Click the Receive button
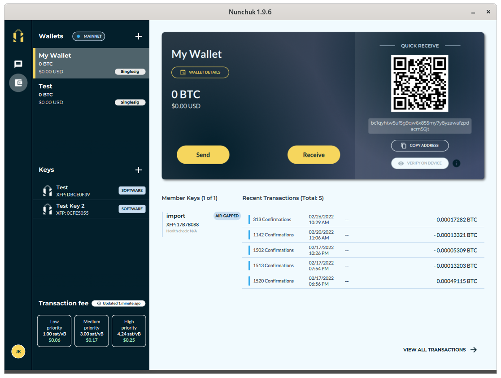Screen dimensions: 501x378 (314, 155)
